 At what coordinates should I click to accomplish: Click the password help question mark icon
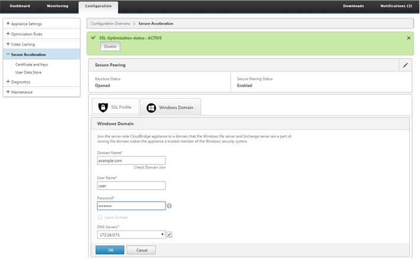[169, 206]
